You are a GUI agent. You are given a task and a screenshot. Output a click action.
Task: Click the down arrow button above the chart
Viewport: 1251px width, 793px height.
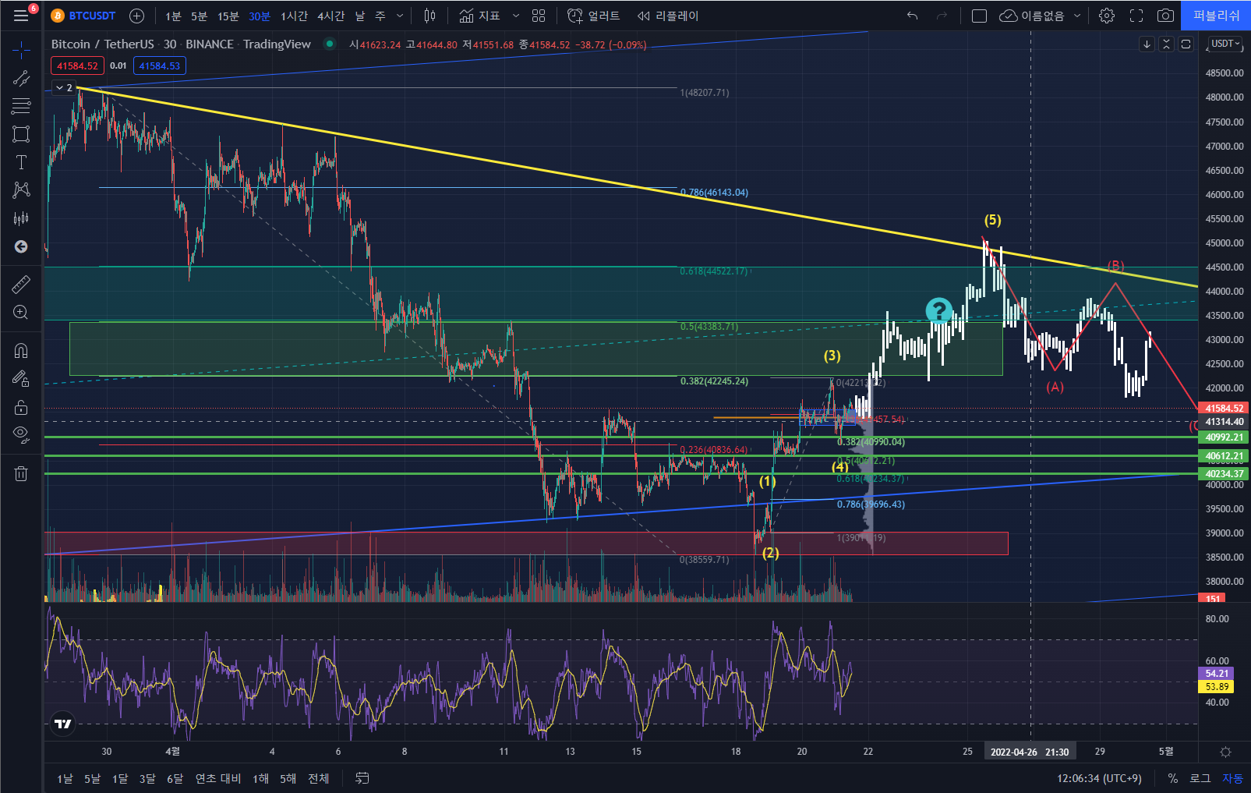(x=1147, y=44)
